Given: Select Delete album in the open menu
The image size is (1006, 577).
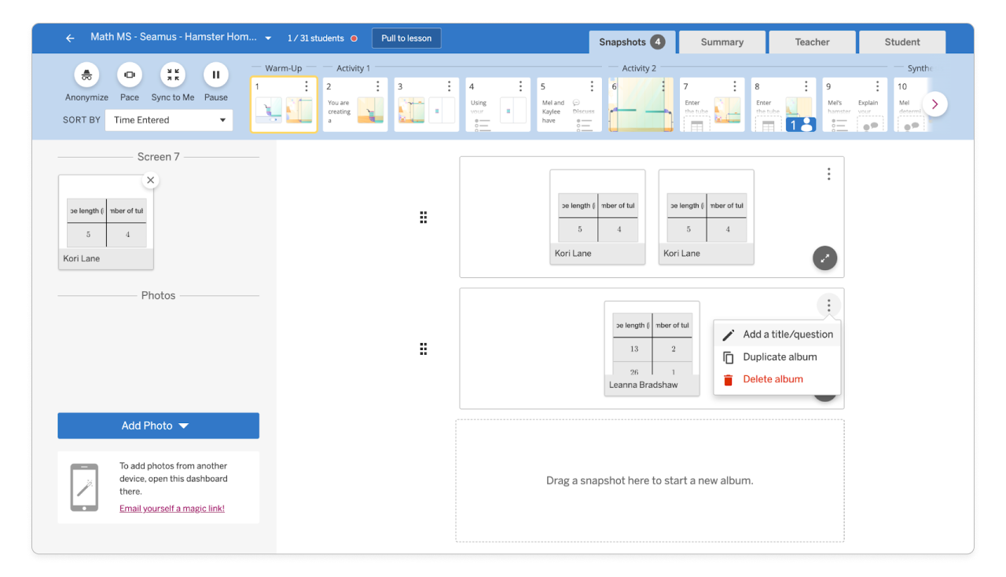Looking at the screenshot, I should [x=774, y=378].
